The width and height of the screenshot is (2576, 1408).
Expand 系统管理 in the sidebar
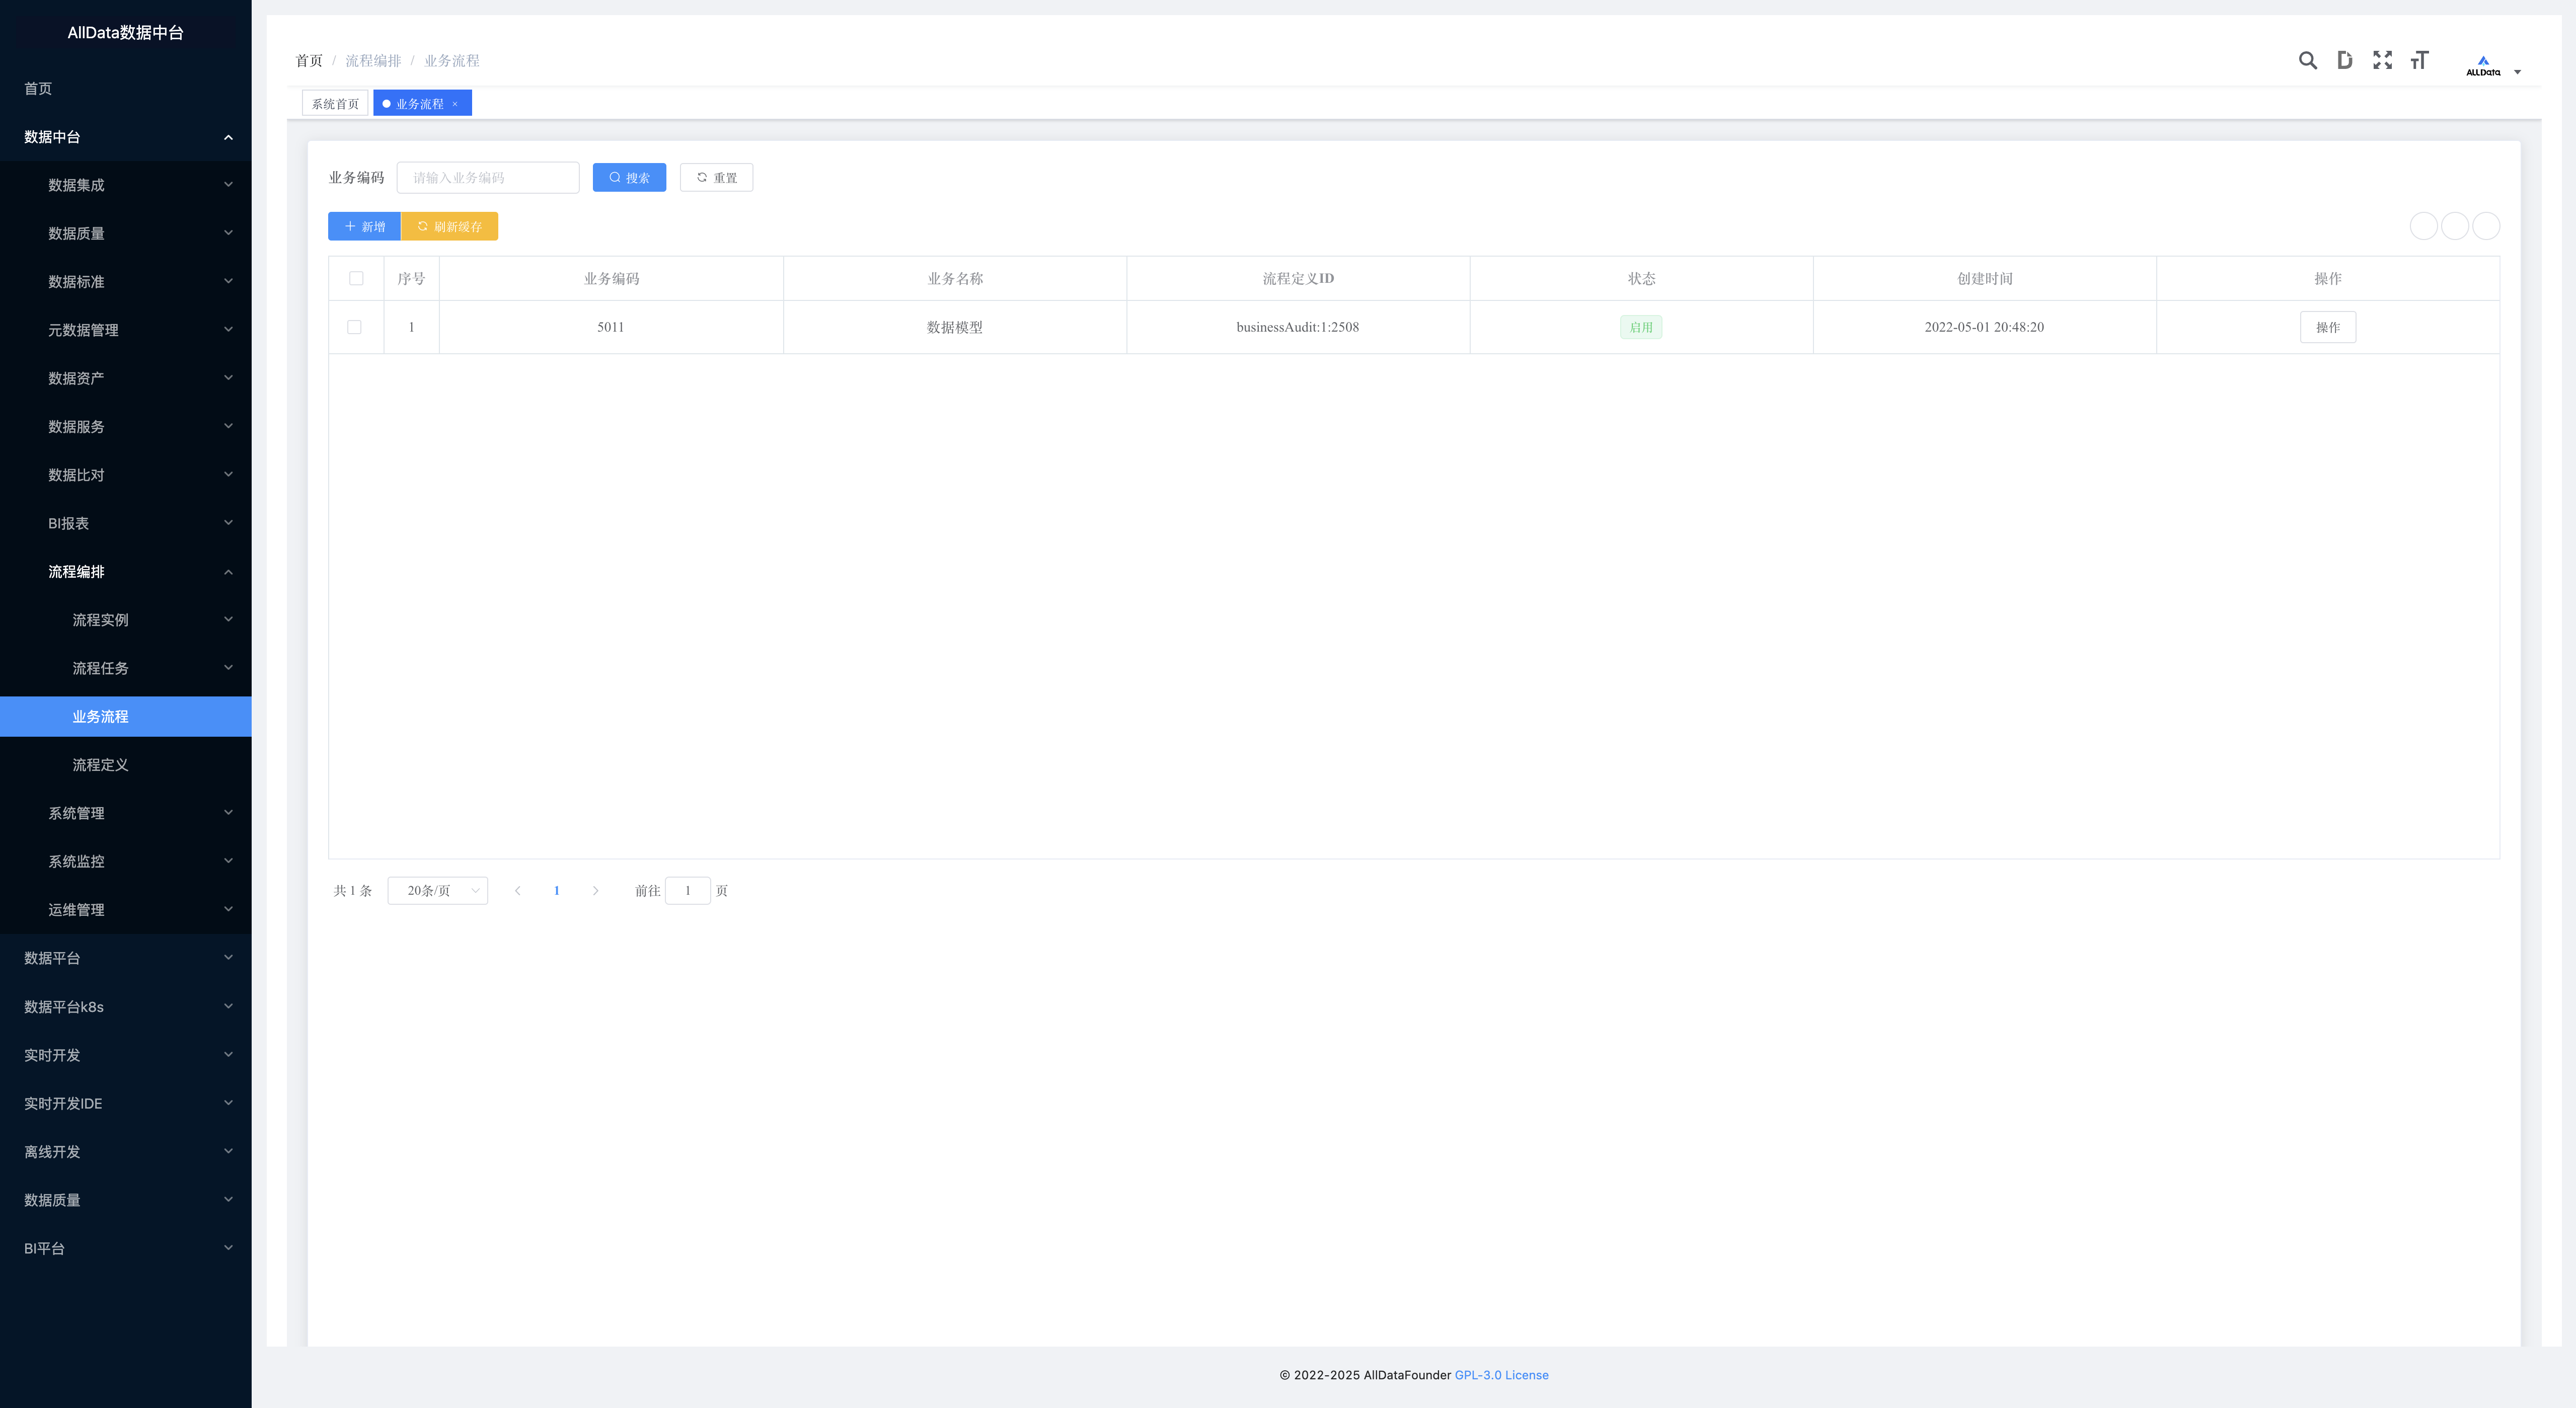click(x=126, y=813)
